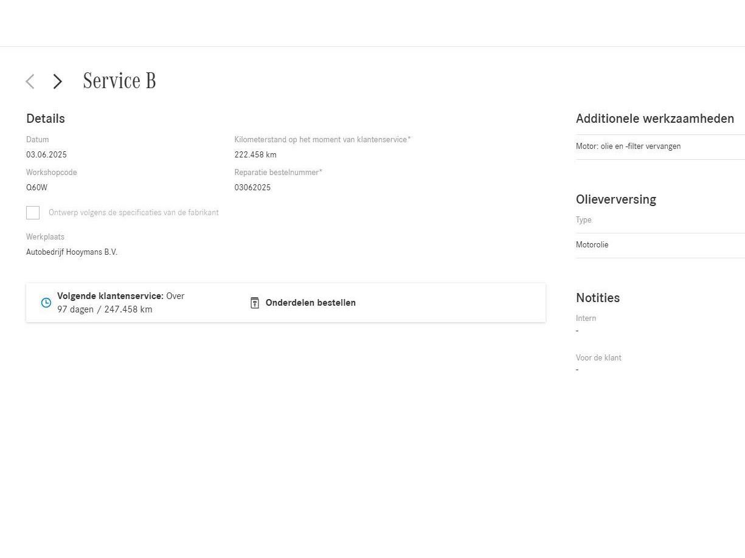Click the Volgende klantenservice due text
The height and width of the screenshot is (558, 745).
pyautogui.click(x=120, y=303)
